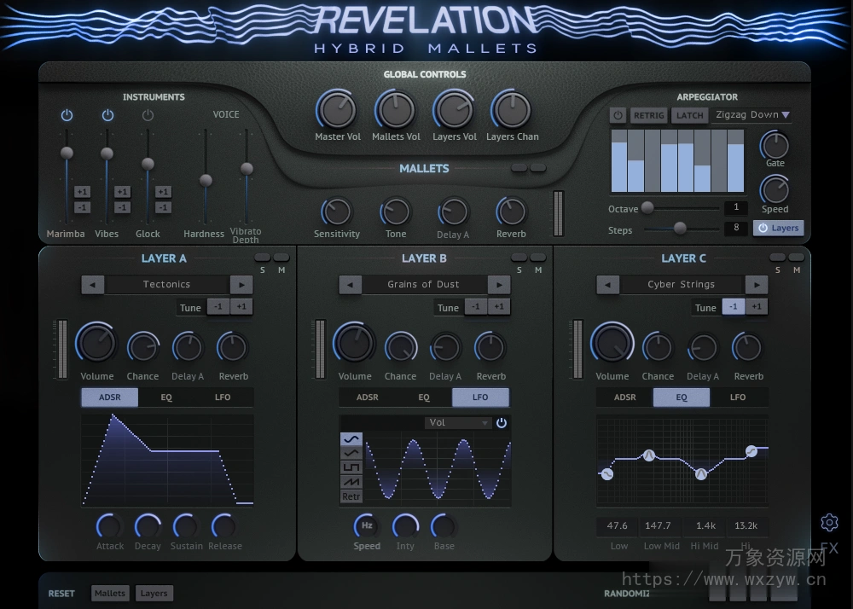Click the RESET button
Image resolution: width=853 pixels, height=609 pixels.
(x=61, y=593)
